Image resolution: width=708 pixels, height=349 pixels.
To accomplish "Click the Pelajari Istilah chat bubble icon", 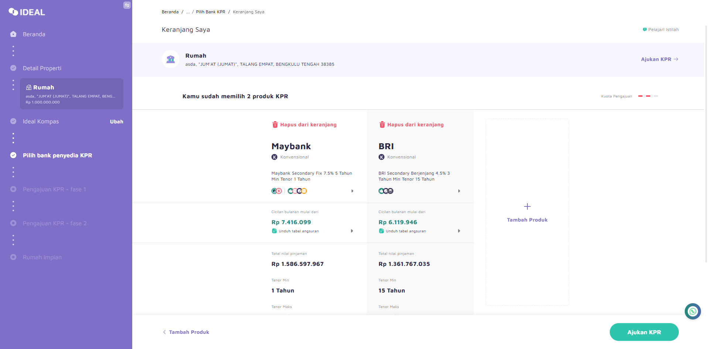I will (x=645, y=30).
